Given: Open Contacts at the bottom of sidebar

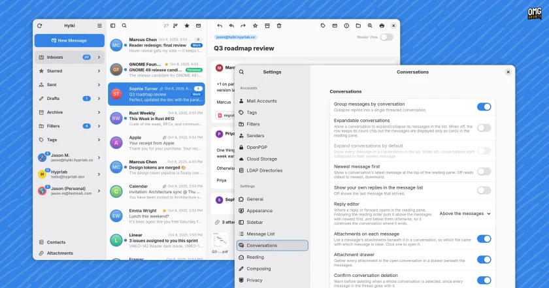Looking at the screenshot, I should (x=69, y=242).
